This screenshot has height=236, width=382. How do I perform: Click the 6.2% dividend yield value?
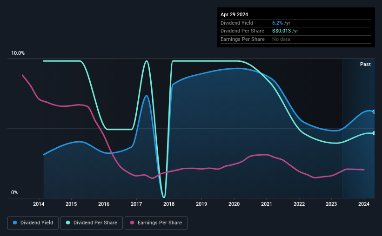click(x=277, y=23)
